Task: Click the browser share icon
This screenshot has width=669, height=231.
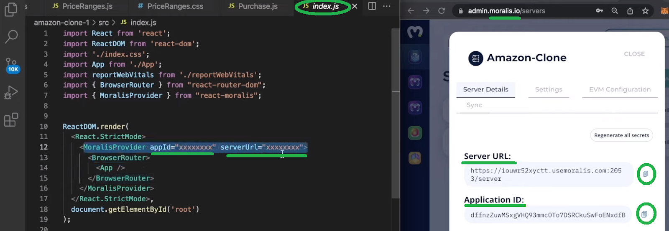Action: point(630,11)
